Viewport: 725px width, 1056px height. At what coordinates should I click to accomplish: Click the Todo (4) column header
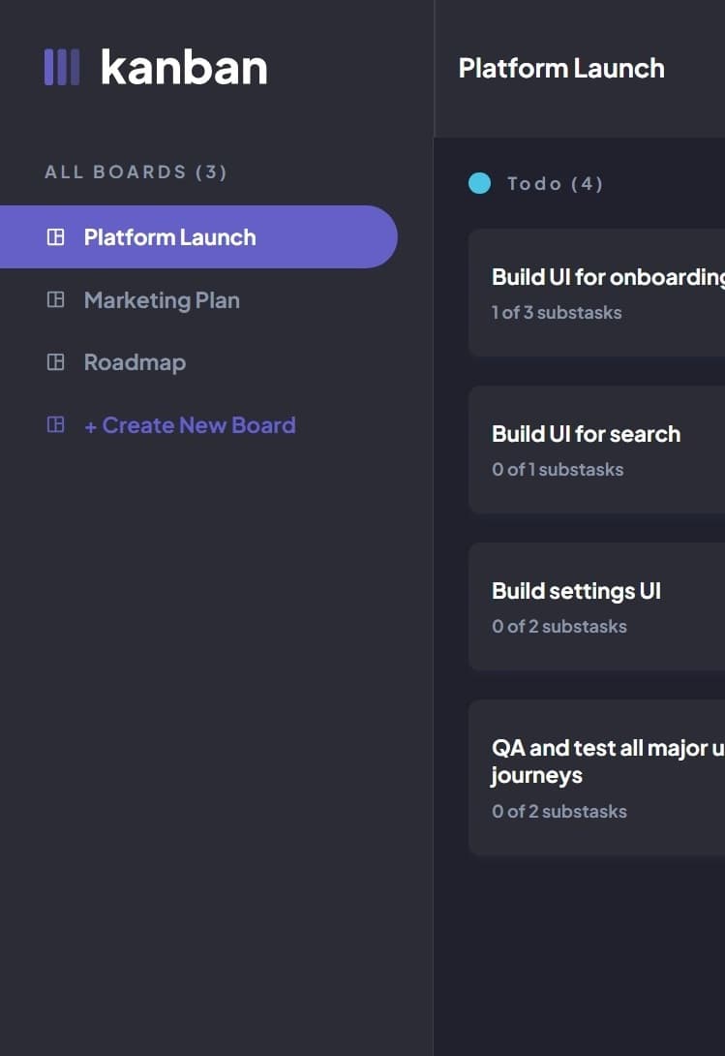tap(557, 184)
